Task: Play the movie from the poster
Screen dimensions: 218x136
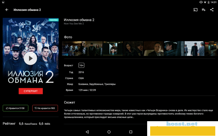Action: click(x=30, y=58)
